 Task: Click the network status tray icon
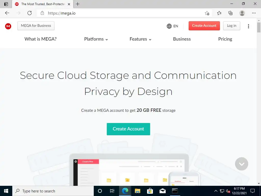(222, 191)
